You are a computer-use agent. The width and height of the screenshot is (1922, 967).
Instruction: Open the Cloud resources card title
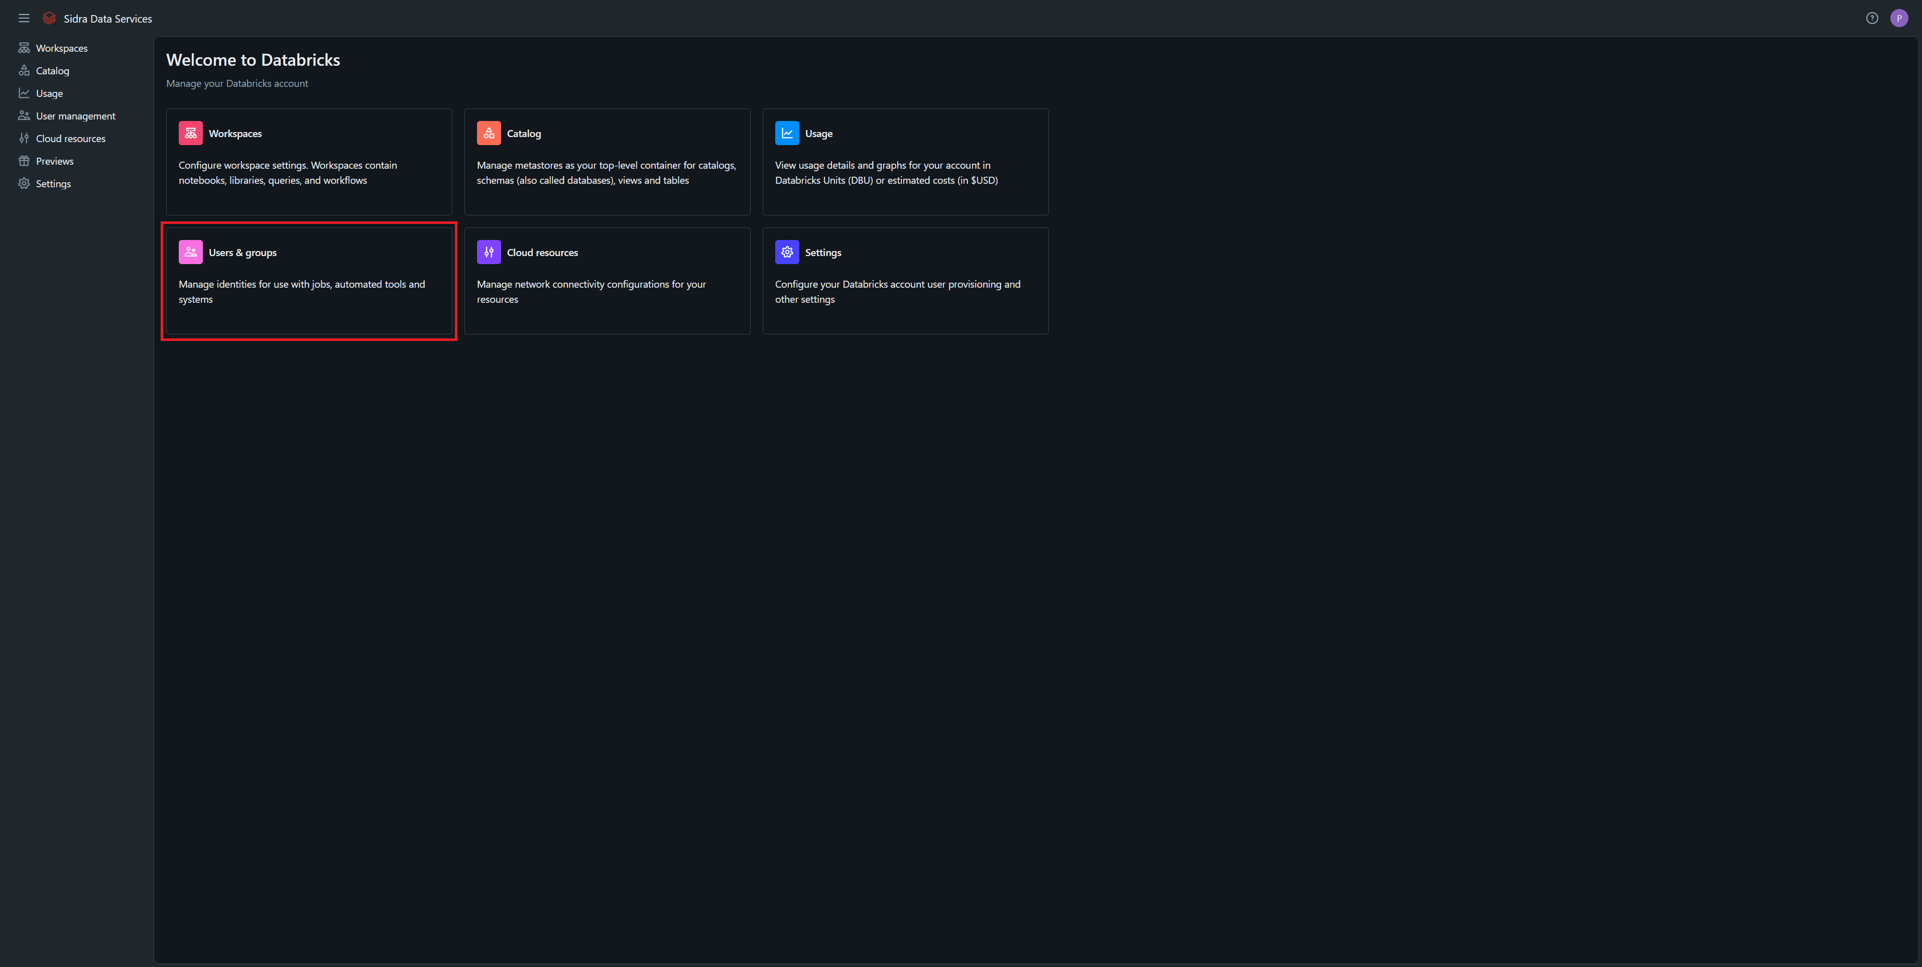[542, 253]
